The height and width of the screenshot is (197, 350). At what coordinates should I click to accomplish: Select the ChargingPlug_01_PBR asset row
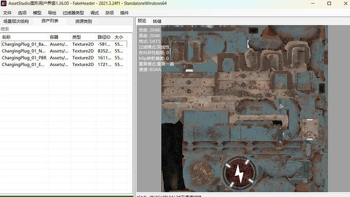(x=64, y=57)
